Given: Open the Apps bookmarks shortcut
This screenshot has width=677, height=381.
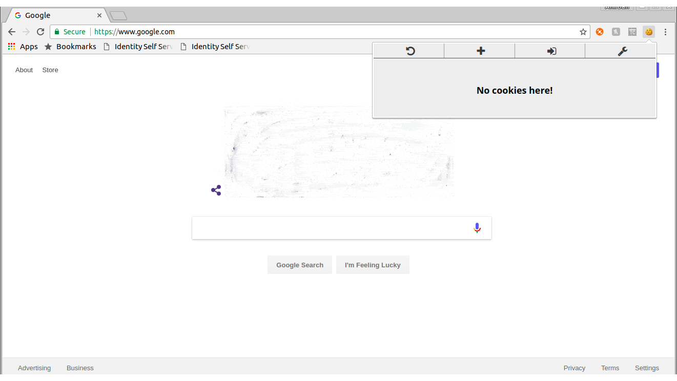Looking at the screenshot, I should click(23, 47).
